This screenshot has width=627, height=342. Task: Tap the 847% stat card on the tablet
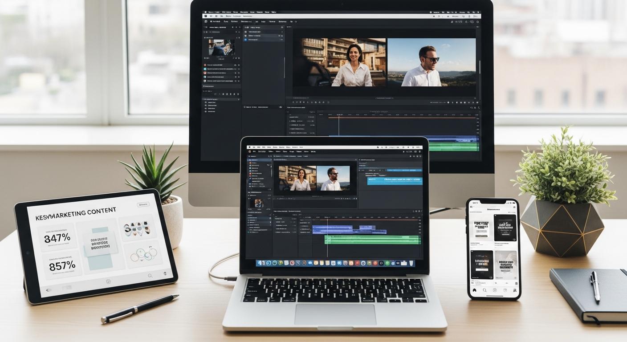[57, 238]
